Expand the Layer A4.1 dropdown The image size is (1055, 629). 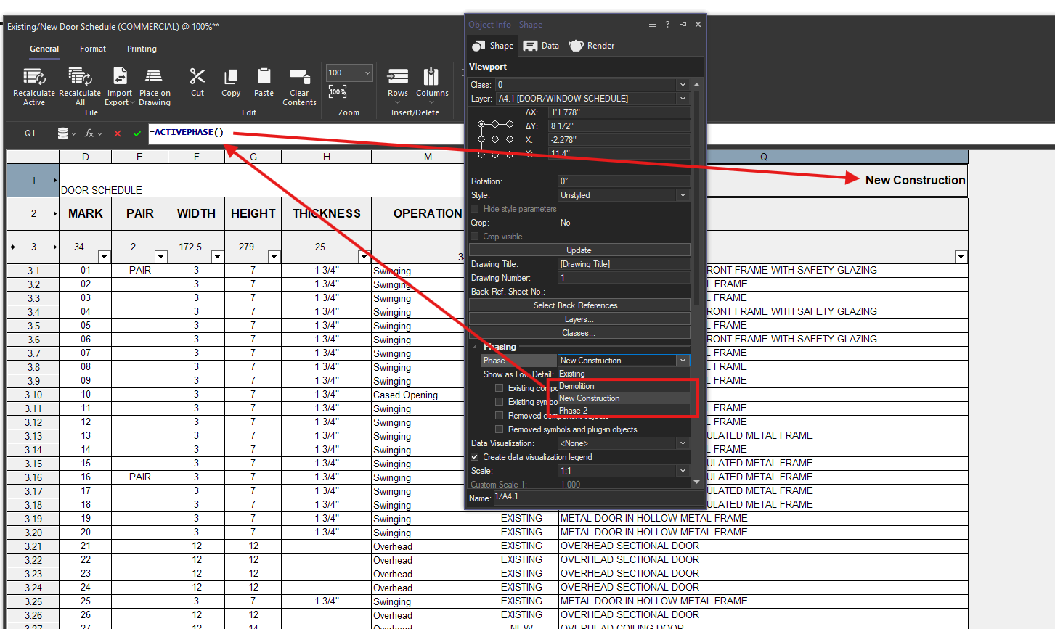[x=682, y=99]
